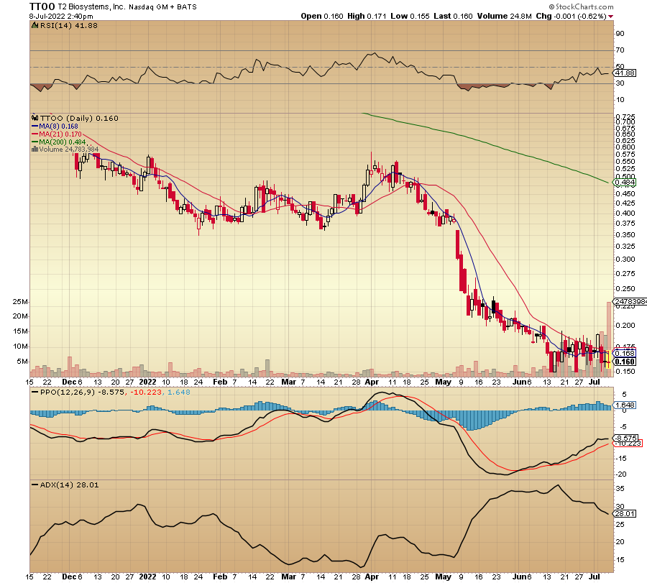Click the May date label under the price panel
Screen dimensions: 647x583
pyautogui.click(x=443, y=382)
